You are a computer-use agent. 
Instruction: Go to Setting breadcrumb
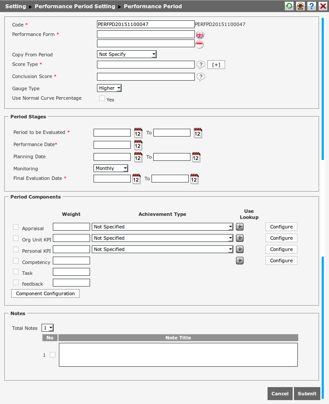[x=16, y=6]
